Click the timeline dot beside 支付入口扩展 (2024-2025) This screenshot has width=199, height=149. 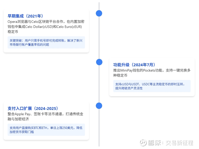click(99, 106)
